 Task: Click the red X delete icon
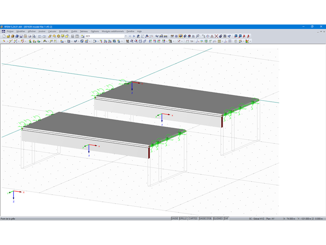click(216, 36)
